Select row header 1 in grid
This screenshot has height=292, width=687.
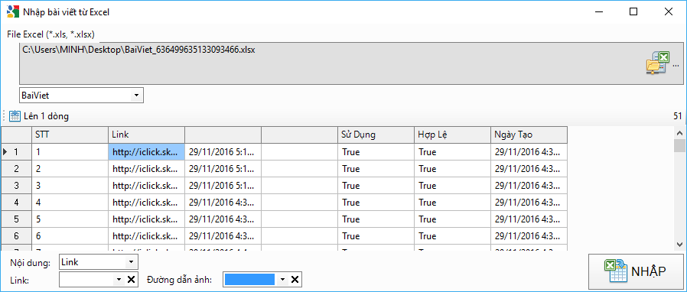(16, 152)
